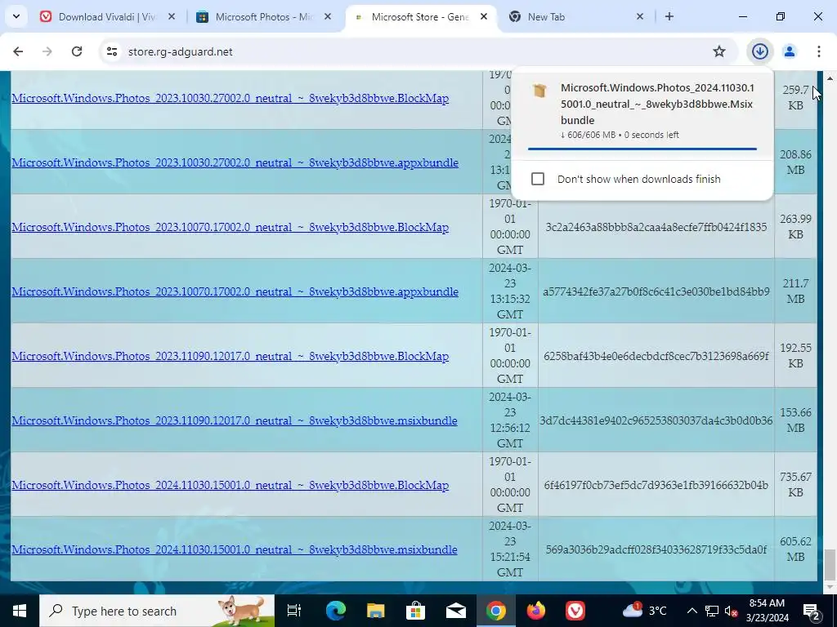The height and width of the screenshot is (627, 837).
Task: Open Photos 2023.11090.12017.0 BlockMap link
Action: click(230, 356)
